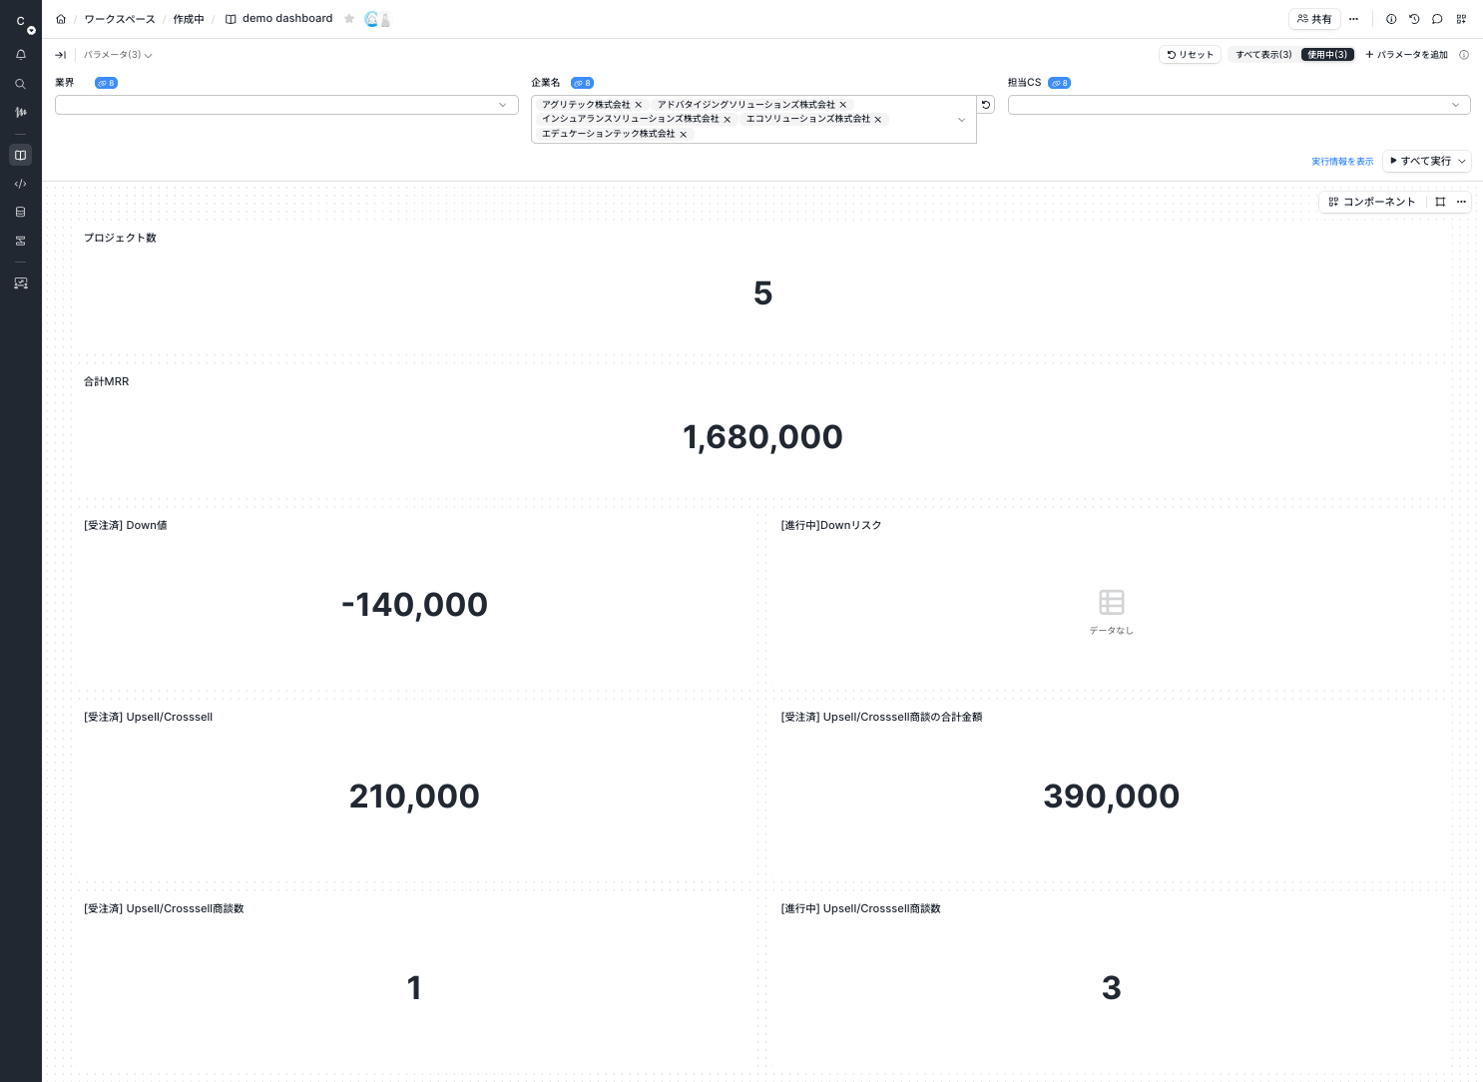Toggle the 使用中(3) filter
Screen dimensions: 1483x1082
1327,55
